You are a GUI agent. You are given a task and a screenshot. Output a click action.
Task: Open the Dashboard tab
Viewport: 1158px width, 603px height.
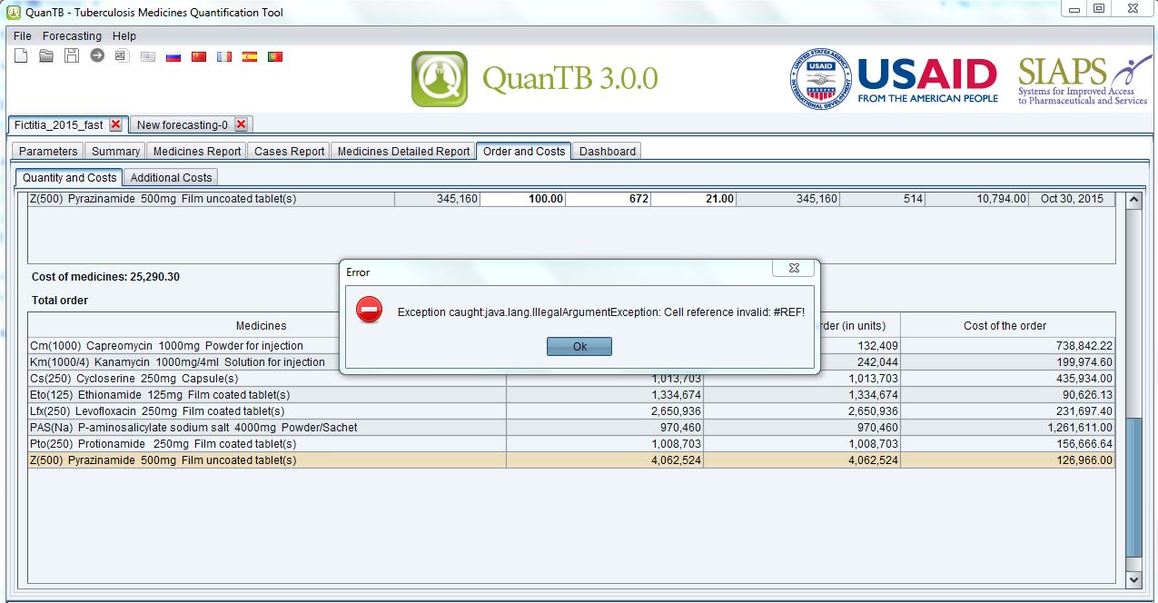click(608, 152)
